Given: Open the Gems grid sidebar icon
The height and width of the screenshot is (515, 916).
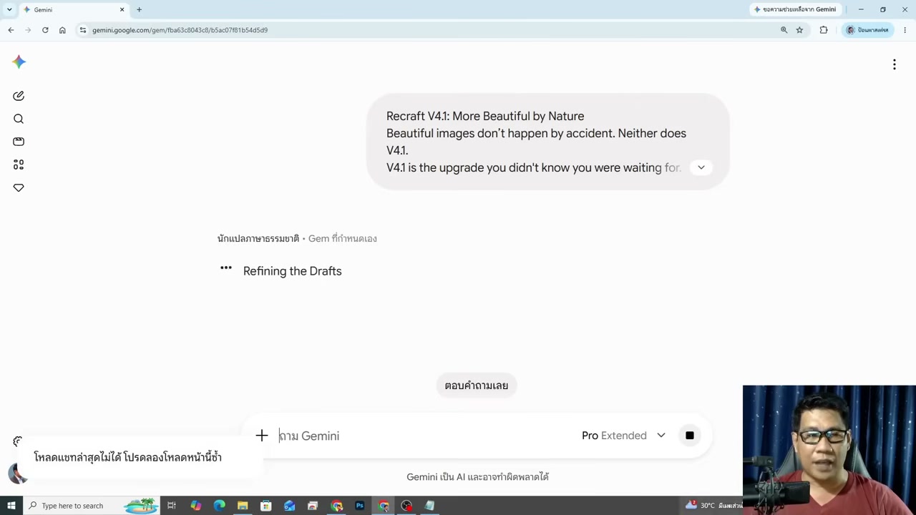Looking at the screenshot, I should (x=19, y=165).
